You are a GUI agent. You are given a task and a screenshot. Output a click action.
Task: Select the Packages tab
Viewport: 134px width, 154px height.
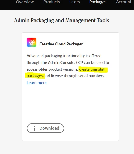click(98, 2)
